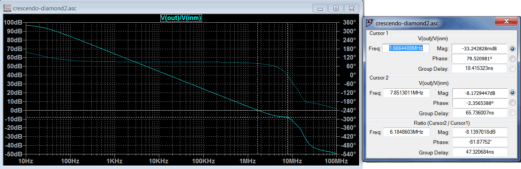Click the cursor dialog's LTspice title icon
This screenshot has width=521, height=169.
coord(370,23)
